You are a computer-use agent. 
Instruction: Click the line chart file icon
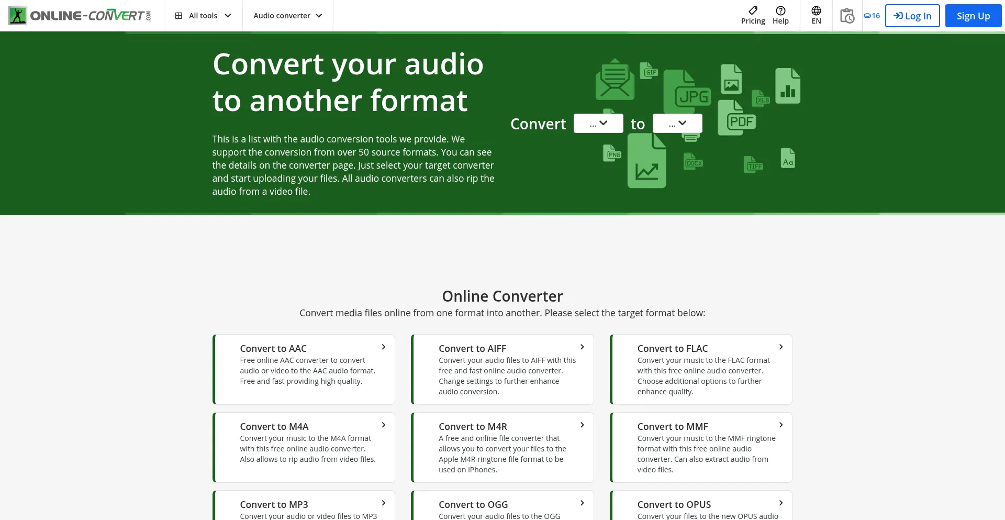click(647, 161)
